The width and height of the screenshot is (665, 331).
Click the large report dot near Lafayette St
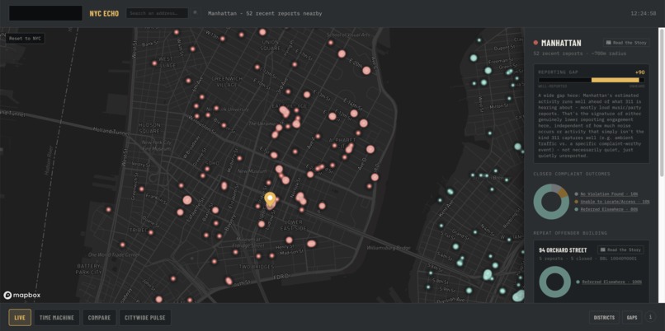click(x=187, y=200)
